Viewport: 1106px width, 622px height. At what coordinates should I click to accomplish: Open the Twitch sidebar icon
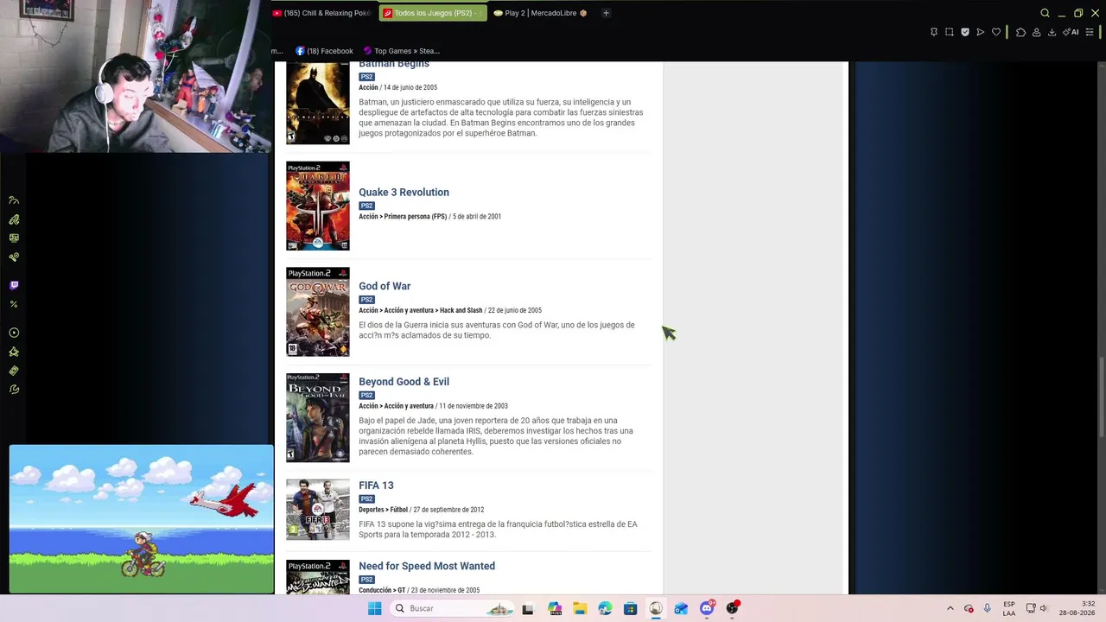[x=14, y=285]
